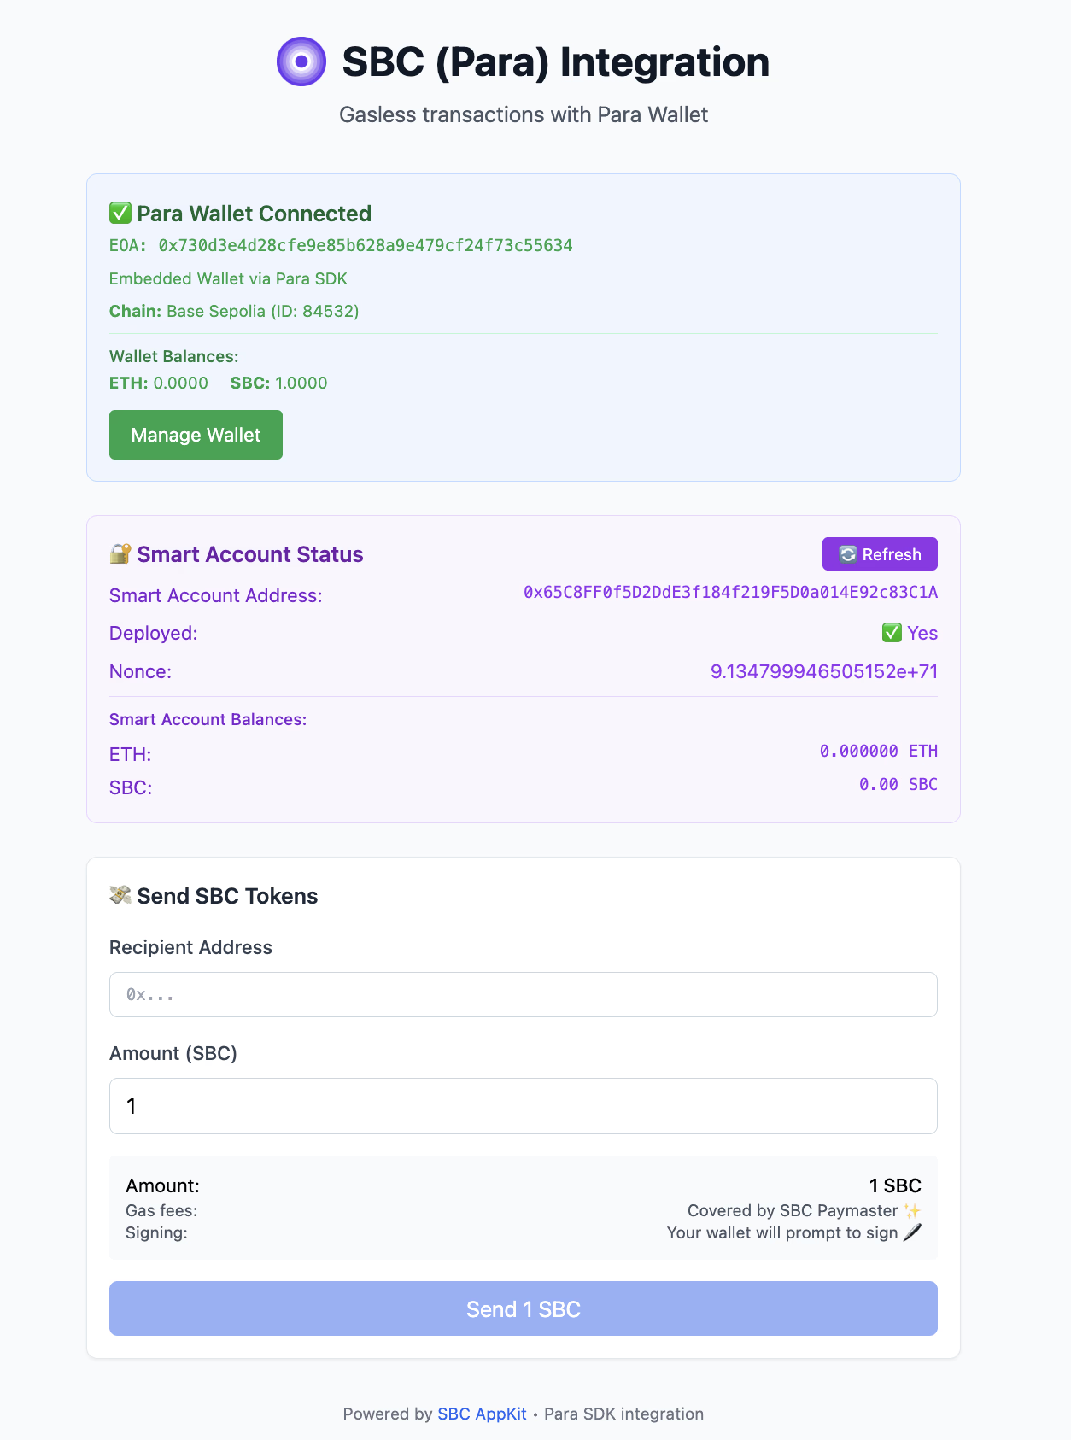Click the sparkles icon after SBC Paymaster
Image resolution: width=1071 pixels, height=1440 pixels.
pos(912,1210)
